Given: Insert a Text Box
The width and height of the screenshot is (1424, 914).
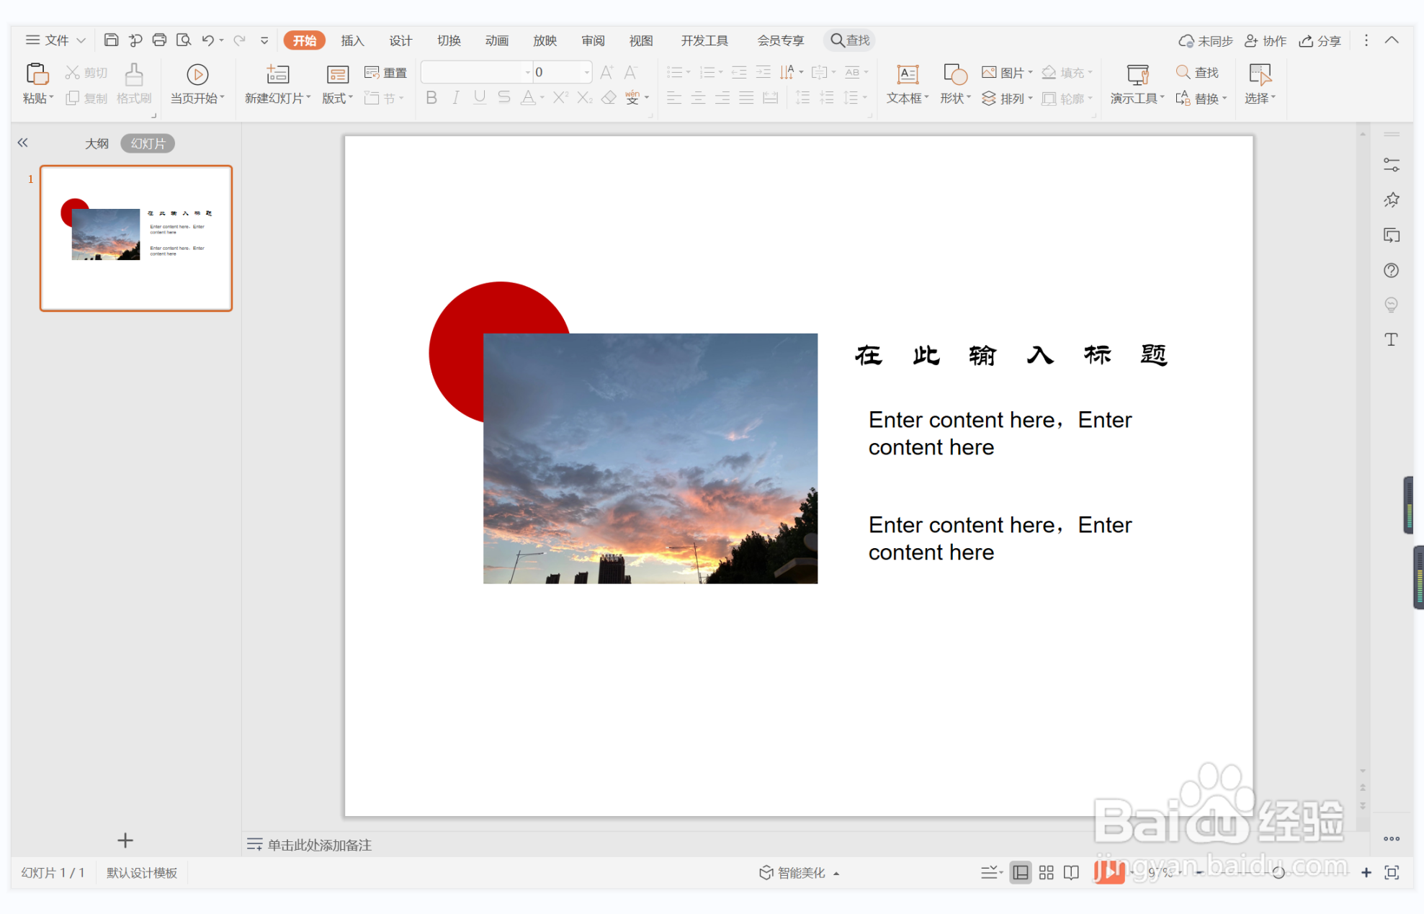Looking at the screenshot, I should (907, 75).
